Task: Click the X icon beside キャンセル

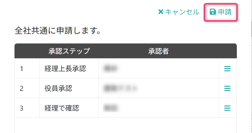Action: pos(161,12)
